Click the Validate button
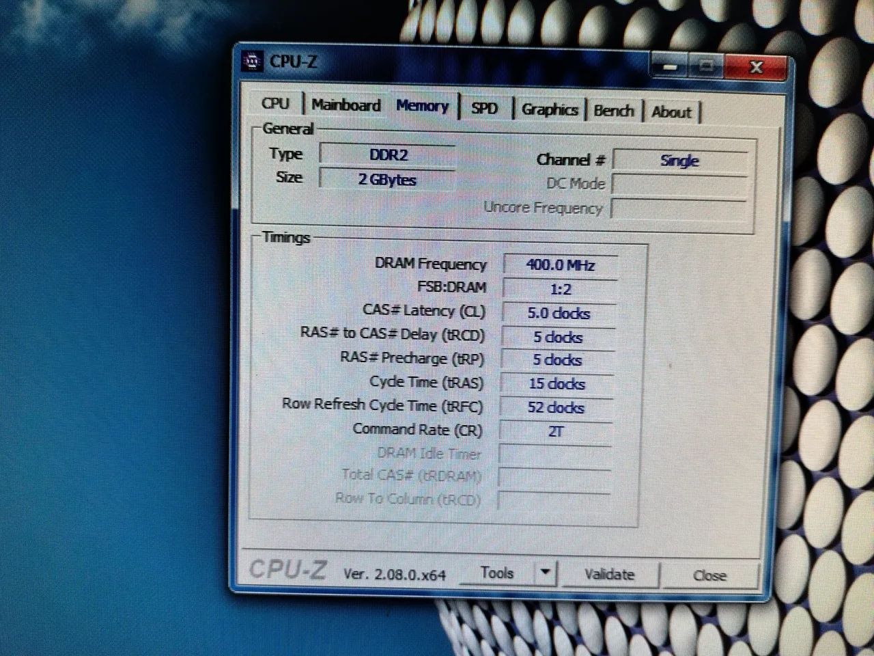Viewport: 874px width, 656px height. [x=609, y=575]
